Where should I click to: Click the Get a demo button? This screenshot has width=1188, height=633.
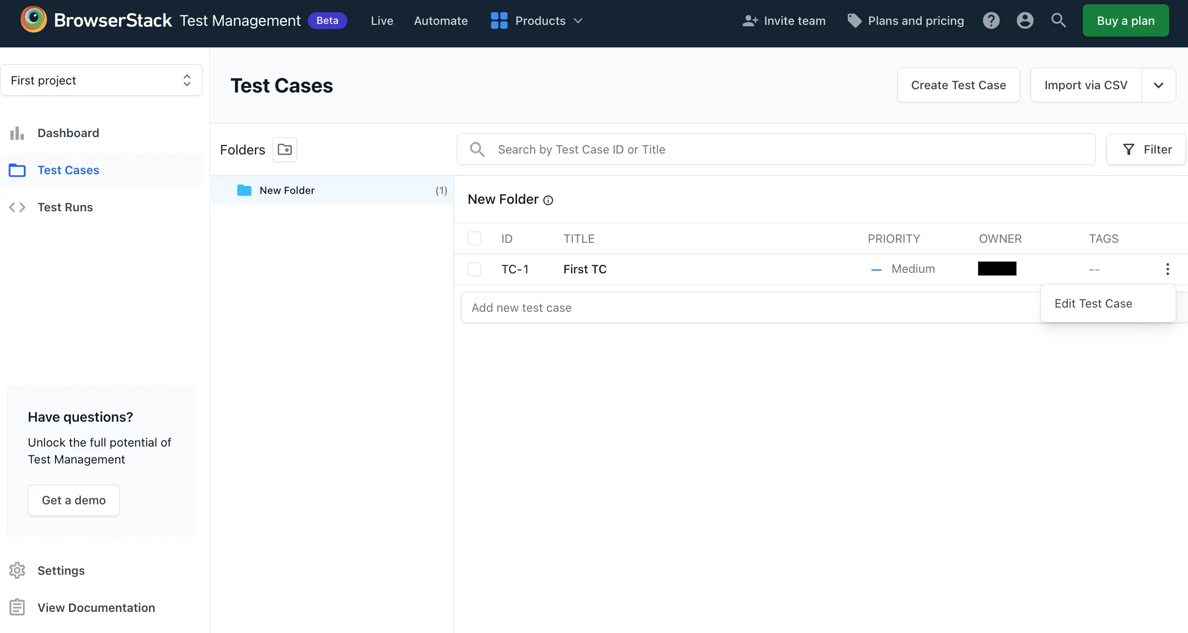coord(74,500)
